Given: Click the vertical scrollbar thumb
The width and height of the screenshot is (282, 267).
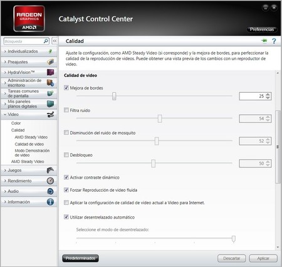Looking at the screenshot, I should click(278, 147).
